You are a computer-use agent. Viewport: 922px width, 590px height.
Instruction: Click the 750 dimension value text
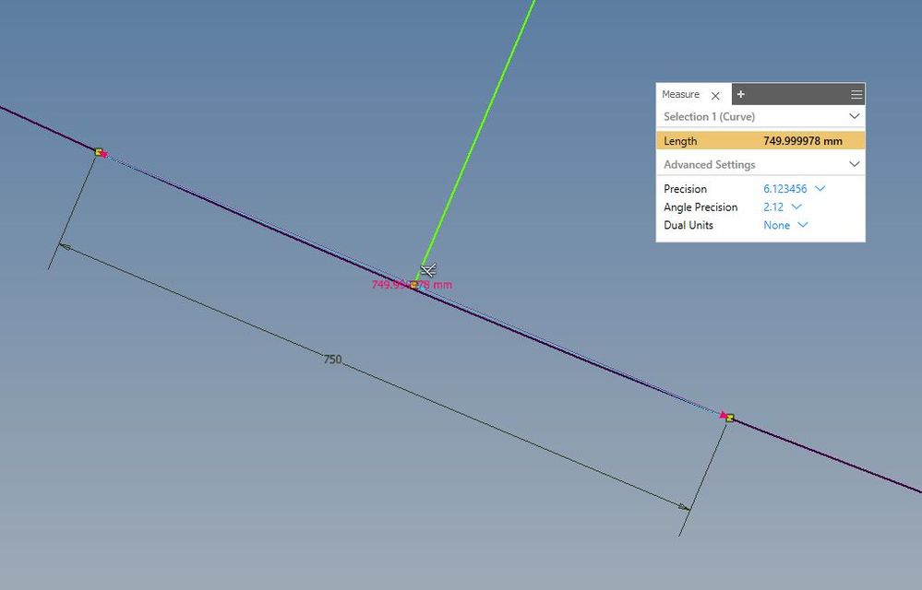point(332,360)
